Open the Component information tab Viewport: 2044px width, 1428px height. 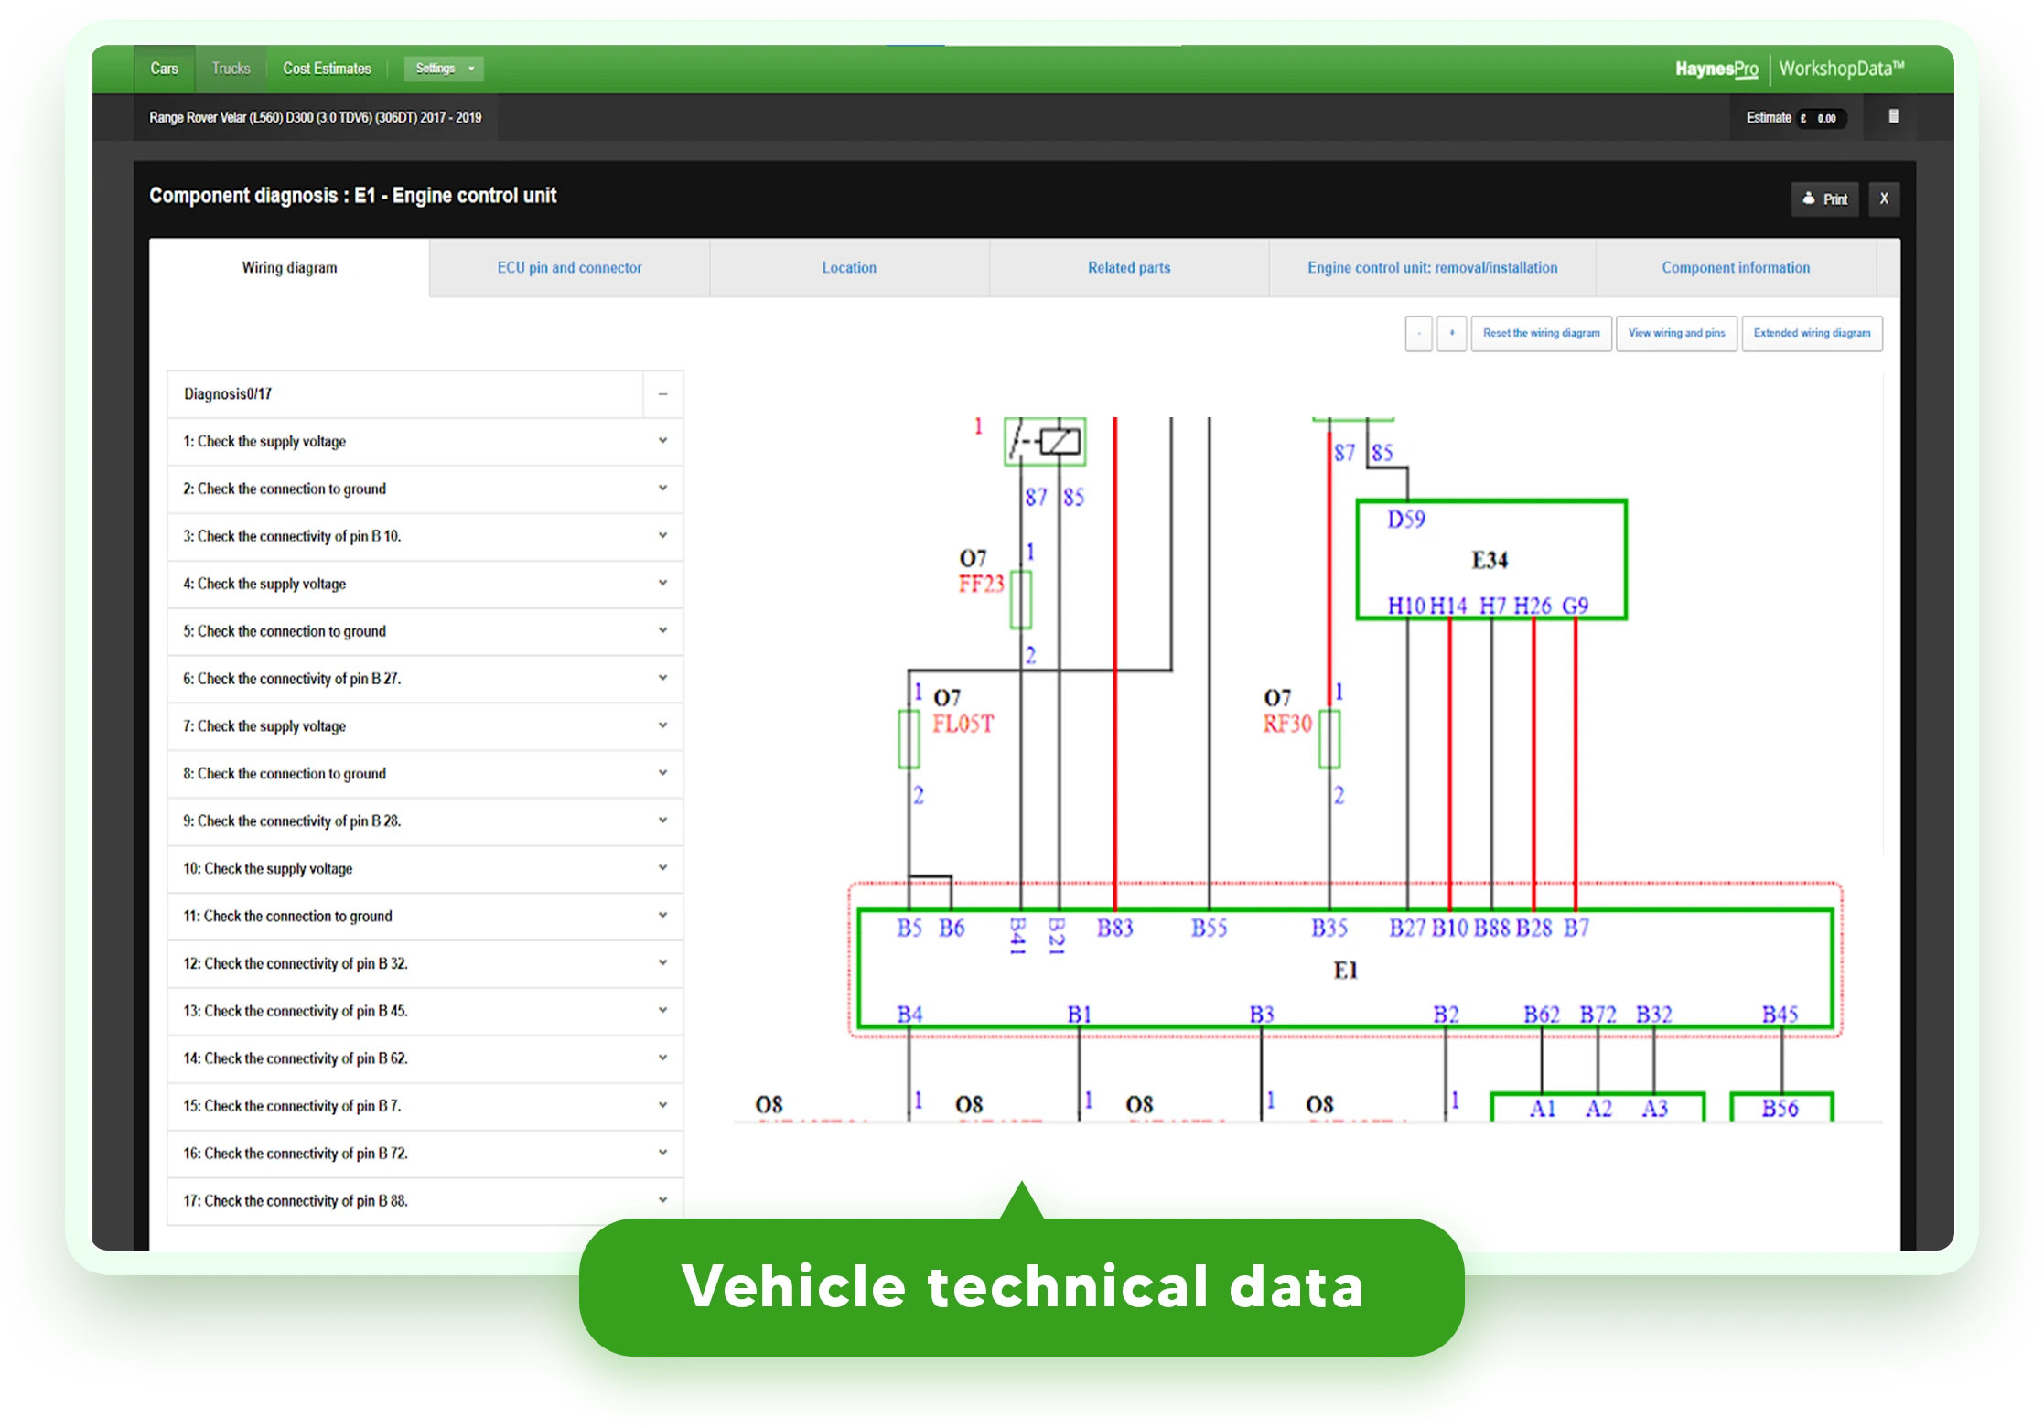coord(1736,267)
